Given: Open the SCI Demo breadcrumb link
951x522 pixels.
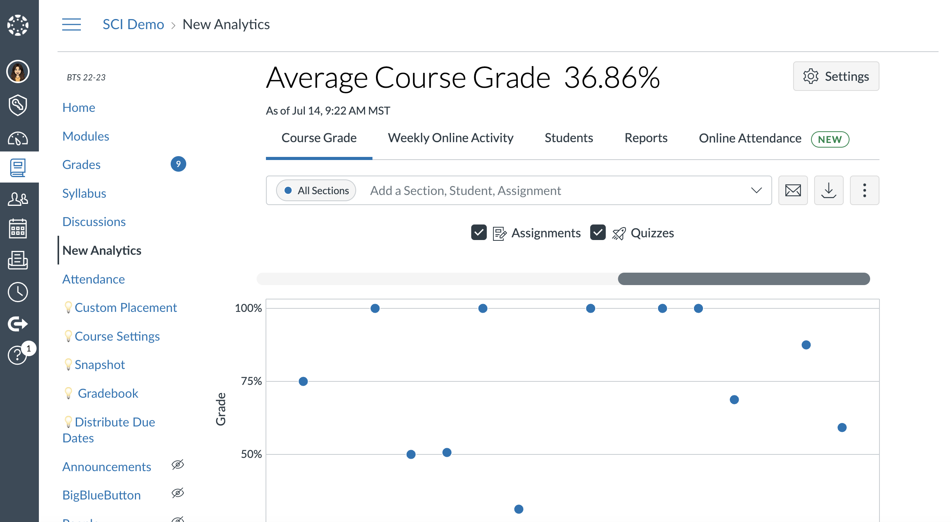Looking at the screenshot, I should (133, 24).
